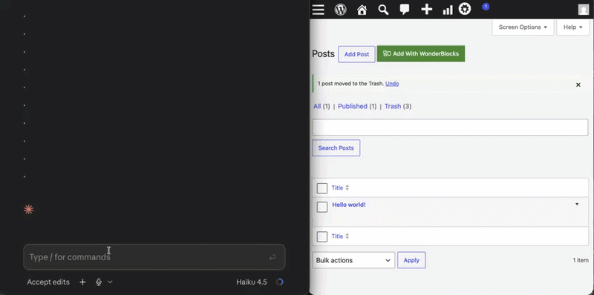Screen dimensions: 594x295
Task: Open the Hello world! post link
Action: (349, 205)
